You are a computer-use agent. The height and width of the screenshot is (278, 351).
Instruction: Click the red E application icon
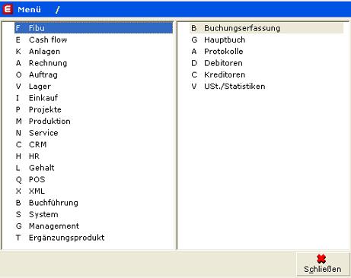pos(8,9)
